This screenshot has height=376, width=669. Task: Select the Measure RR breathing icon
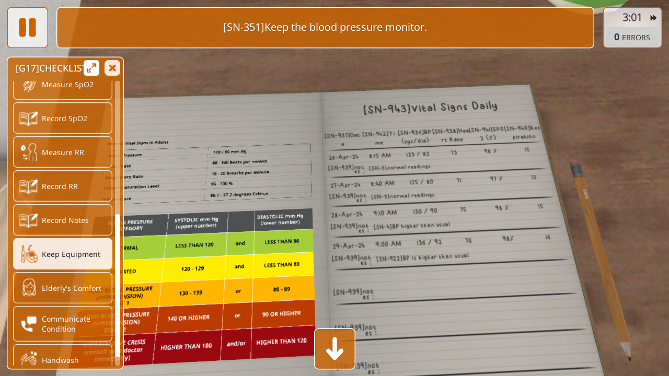[x=29, y=152]
